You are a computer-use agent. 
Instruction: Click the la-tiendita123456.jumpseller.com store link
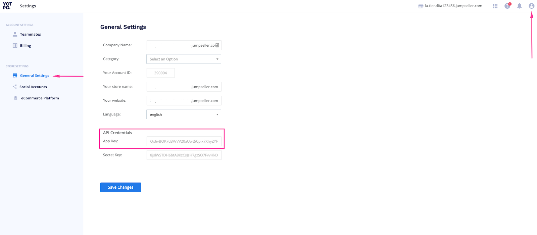click(x=453, y=6)
